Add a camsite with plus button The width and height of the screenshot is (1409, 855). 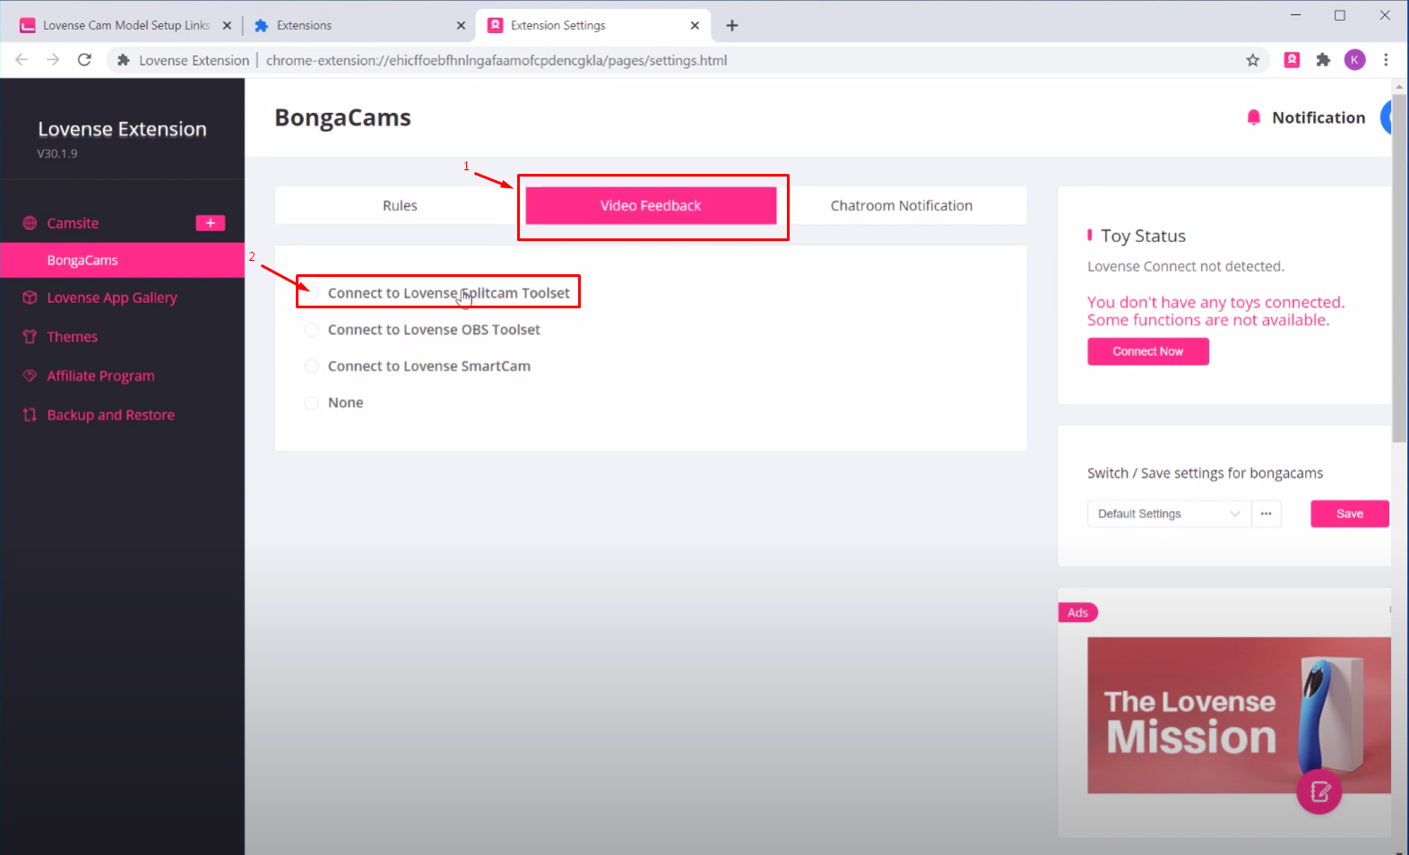click(210, 223)
